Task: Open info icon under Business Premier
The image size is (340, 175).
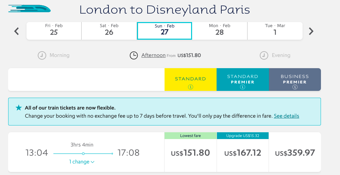Action: pyautogui.click(x=295, y=87)
